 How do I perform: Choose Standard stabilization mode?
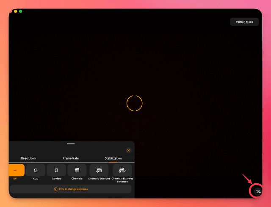[56, 170]
